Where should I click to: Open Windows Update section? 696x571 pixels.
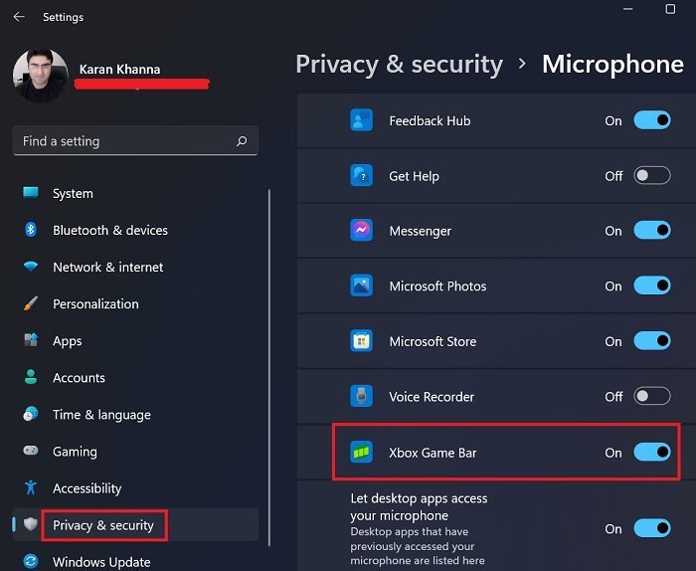100,562
